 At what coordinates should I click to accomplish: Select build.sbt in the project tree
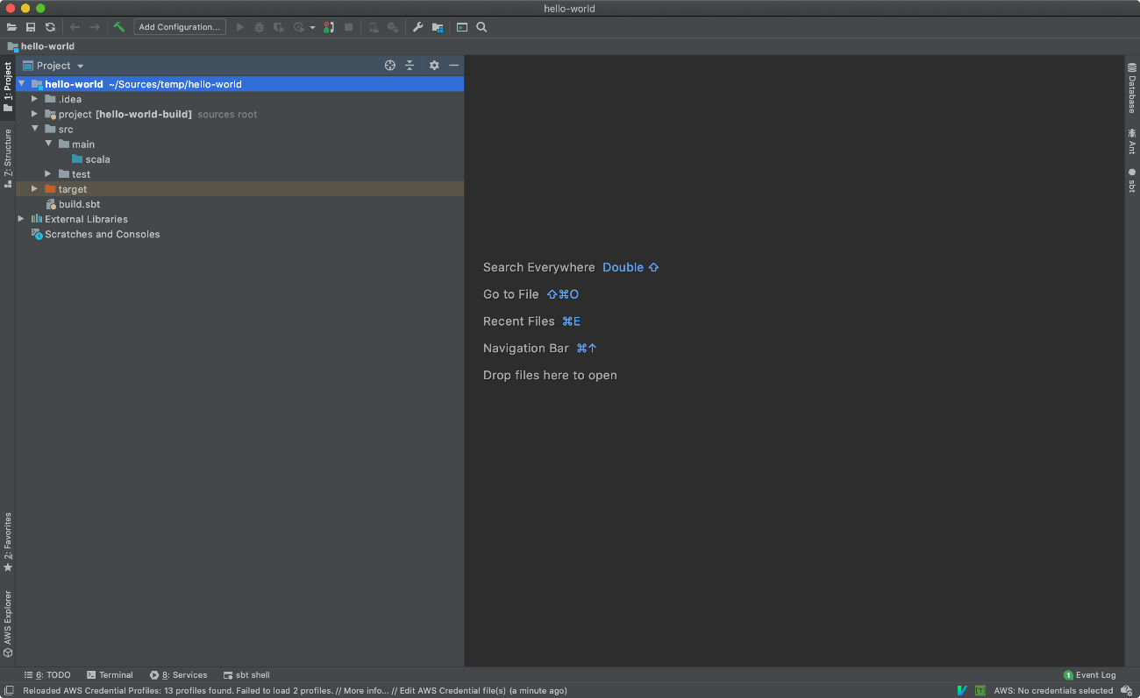click(x=78, y=204)
